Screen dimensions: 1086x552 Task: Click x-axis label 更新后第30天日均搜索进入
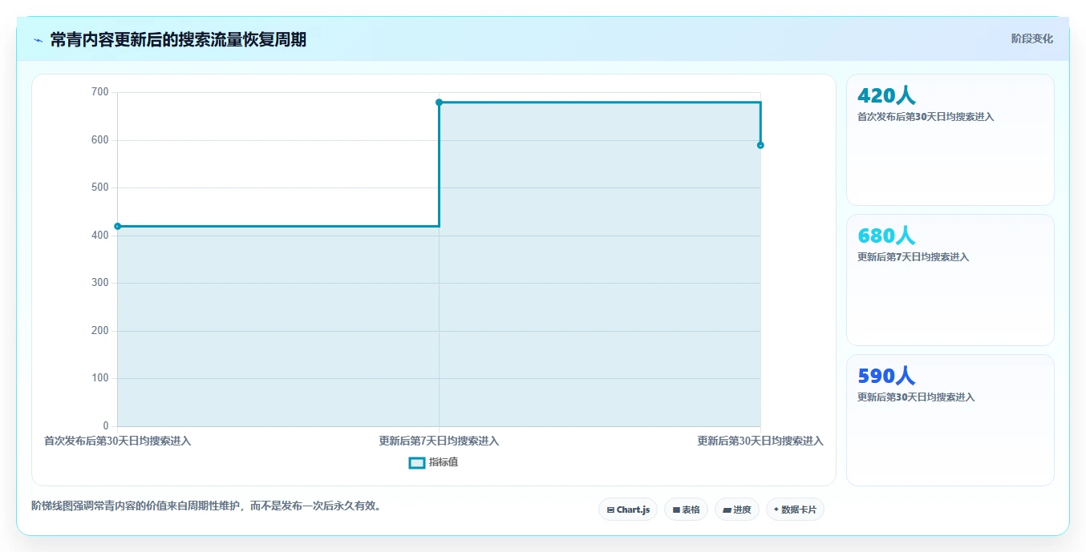(x=760, y=441)
